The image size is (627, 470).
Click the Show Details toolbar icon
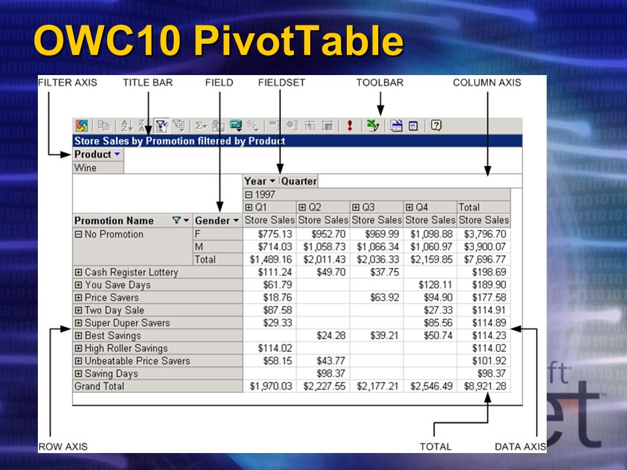tap(327, 126)
